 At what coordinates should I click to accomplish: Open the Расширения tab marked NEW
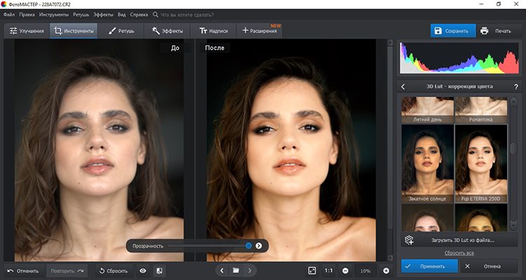(x=259, y=31)
